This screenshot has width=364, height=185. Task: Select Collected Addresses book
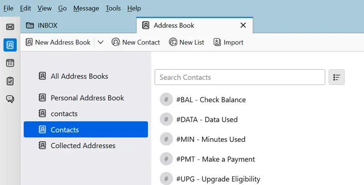[x=83, y=146]
